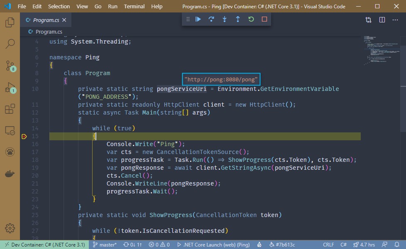Open Source Control view with badge 8
The width and height of the screenshot is (406, 249).
pos(10,66)
